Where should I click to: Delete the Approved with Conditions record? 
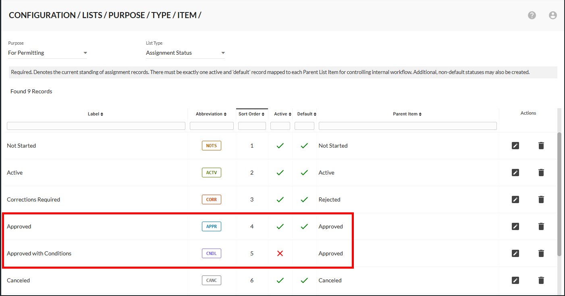[541, 253]
